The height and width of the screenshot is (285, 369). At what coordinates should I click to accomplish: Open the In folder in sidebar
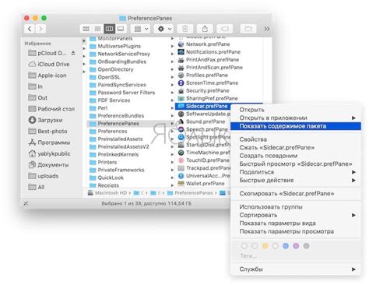click(36, 86)
